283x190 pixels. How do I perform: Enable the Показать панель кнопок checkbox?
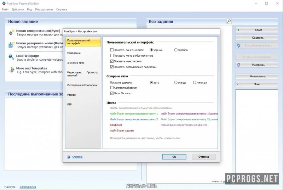112,50
